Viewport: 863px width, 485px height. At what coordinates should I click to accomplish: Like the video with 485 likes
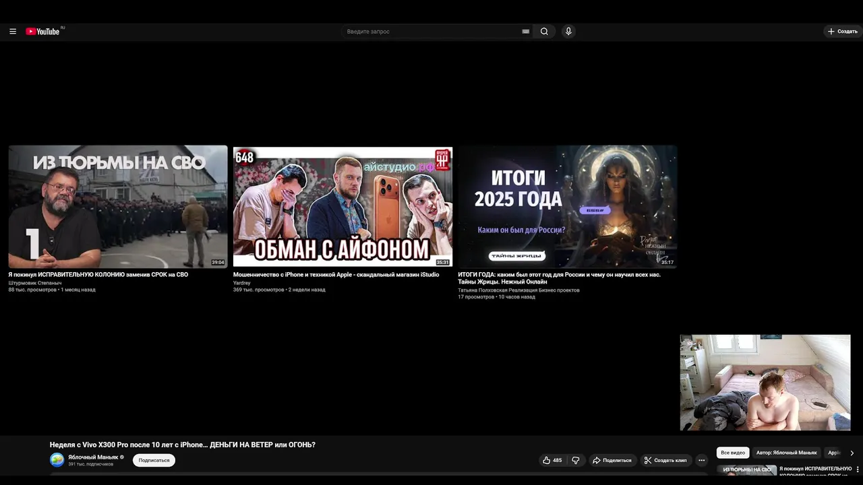(552, 460)
